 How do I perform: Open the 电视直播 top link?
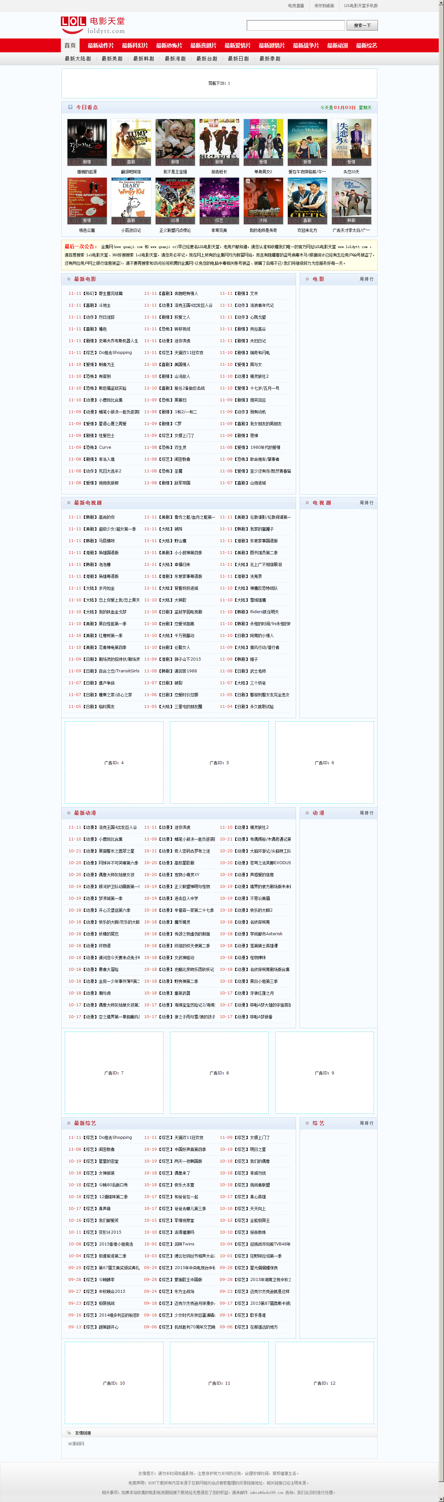pos(296,6)
